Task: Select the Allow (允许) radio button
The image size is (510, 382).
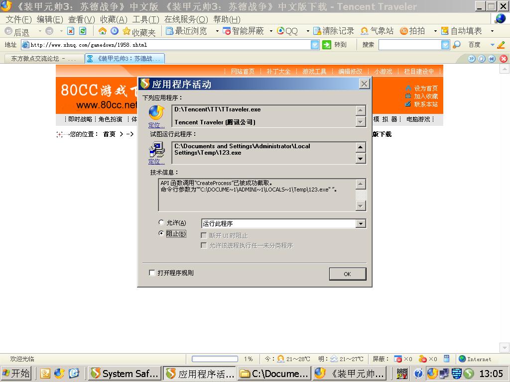Action: click(x=161, y=222)
